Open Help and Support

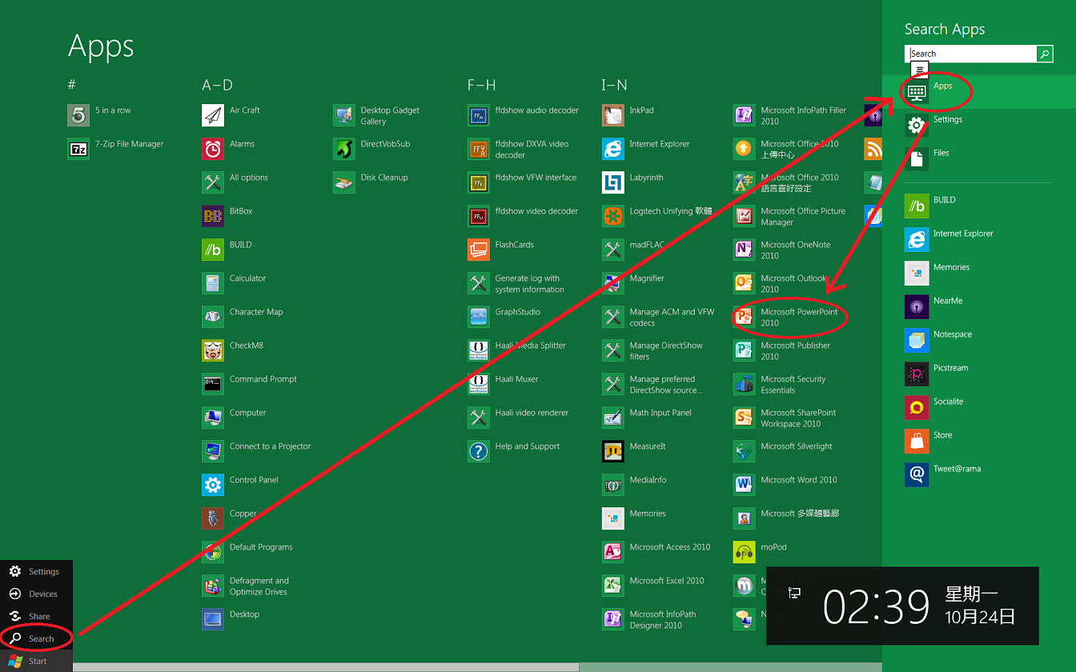click(514, 451)
